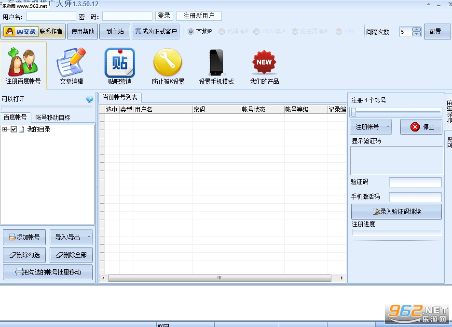This screenshot has width=452, height=327.
Task: Select the 代理换IP radio option
Action: coord(222,31)
